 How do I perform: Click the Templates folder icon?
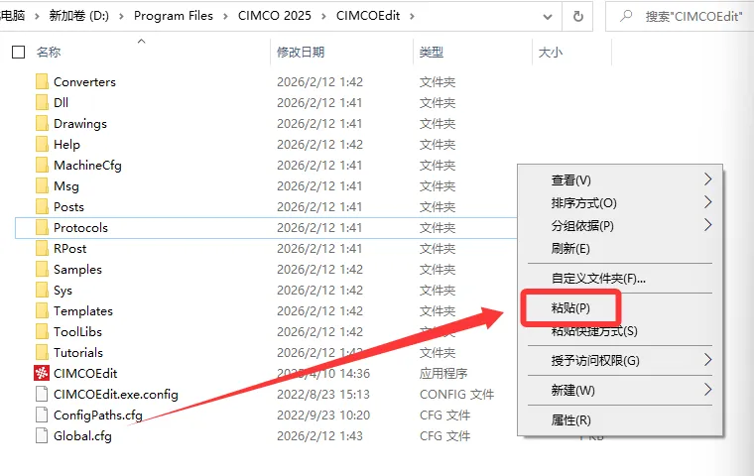click(x=42, y=311)
